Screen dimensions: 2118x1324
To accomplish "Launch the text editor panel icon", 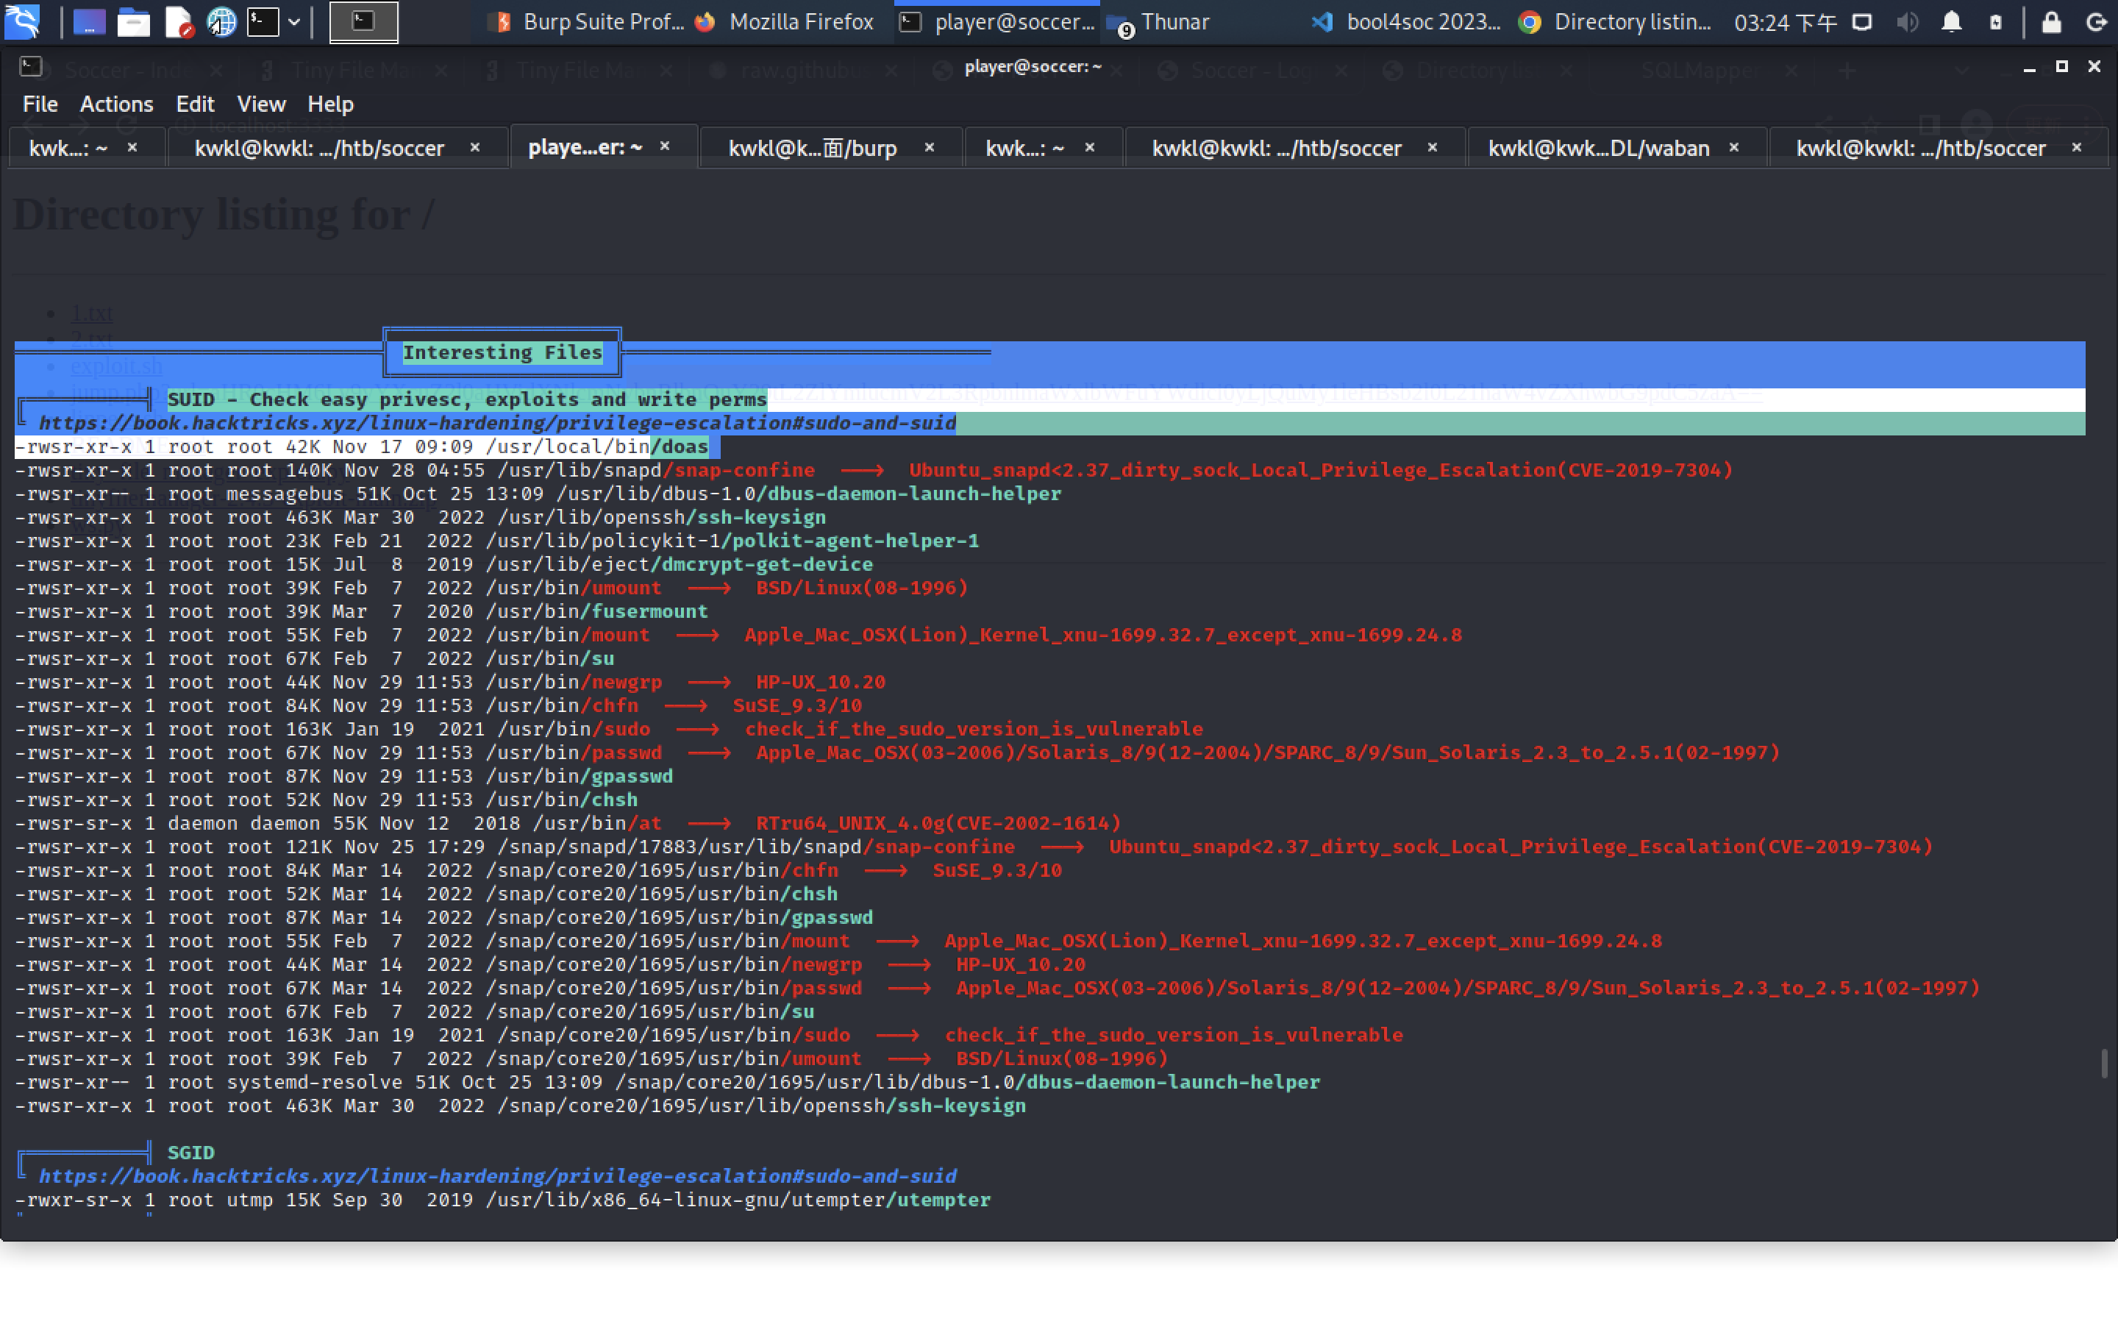I will tap(178, 22).
